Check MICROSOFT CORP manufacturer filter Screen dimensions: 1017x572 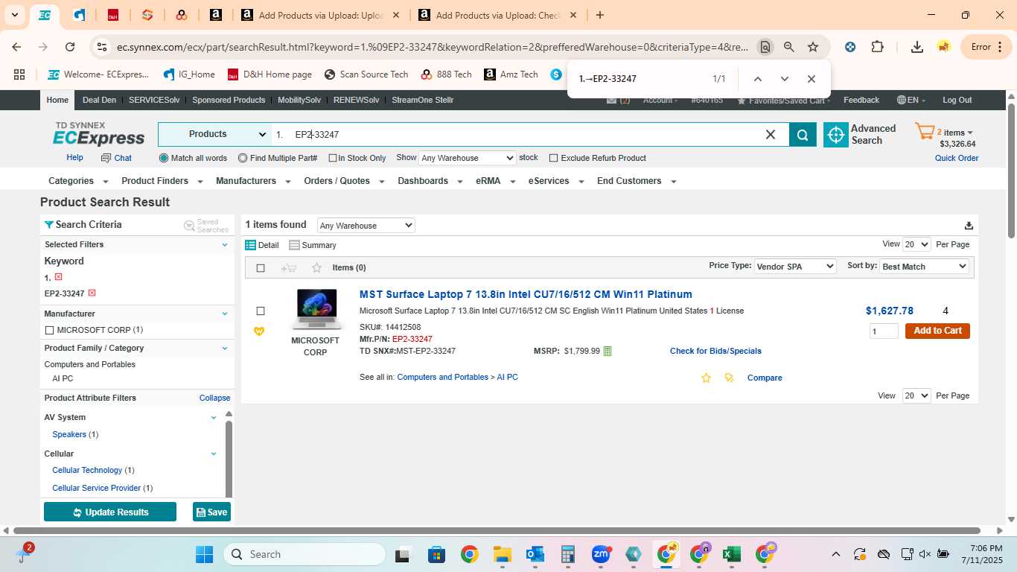(49, 330)
